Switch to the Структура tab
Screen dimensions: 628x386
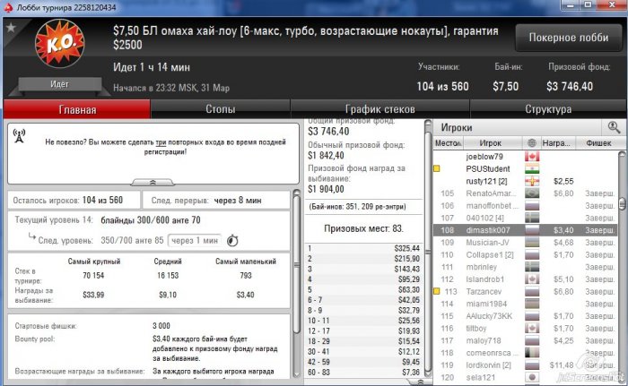tap(548, 109)
